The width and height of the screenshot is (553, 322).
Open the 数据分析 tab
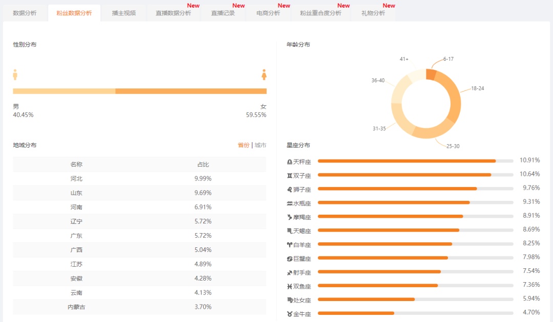(25, 13)
